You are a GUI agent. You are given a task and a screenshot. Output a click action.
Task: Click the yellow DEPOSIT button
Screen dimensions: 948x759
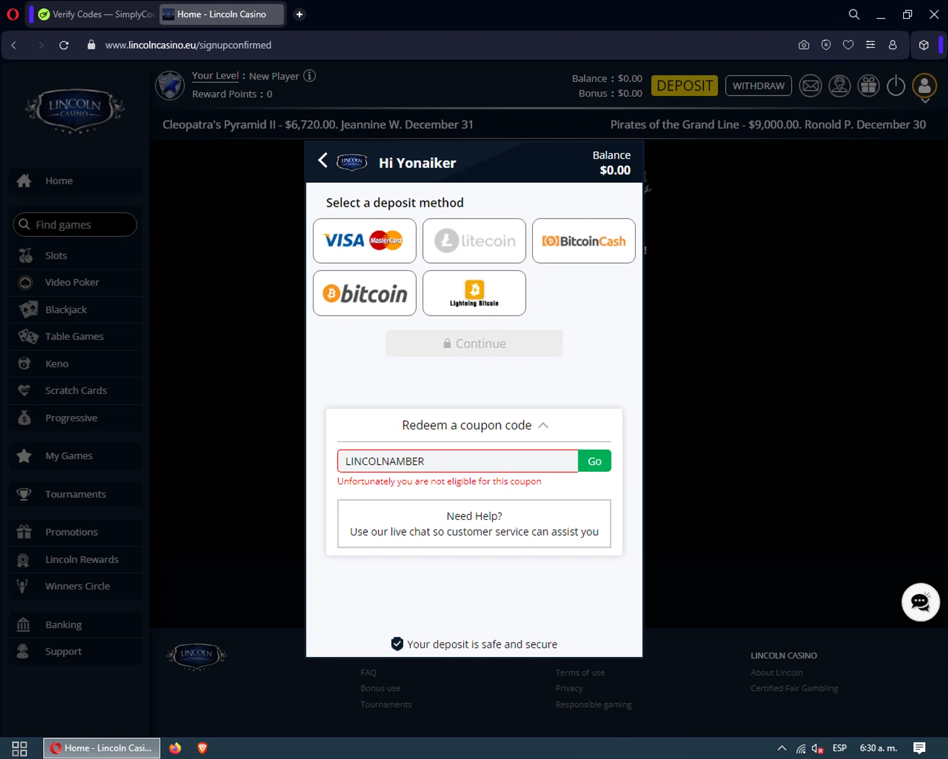click(x=684, y=85)
